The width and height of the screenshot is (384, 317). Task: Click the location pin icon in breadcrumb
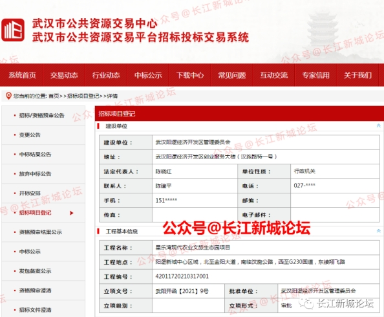[8, 96]
